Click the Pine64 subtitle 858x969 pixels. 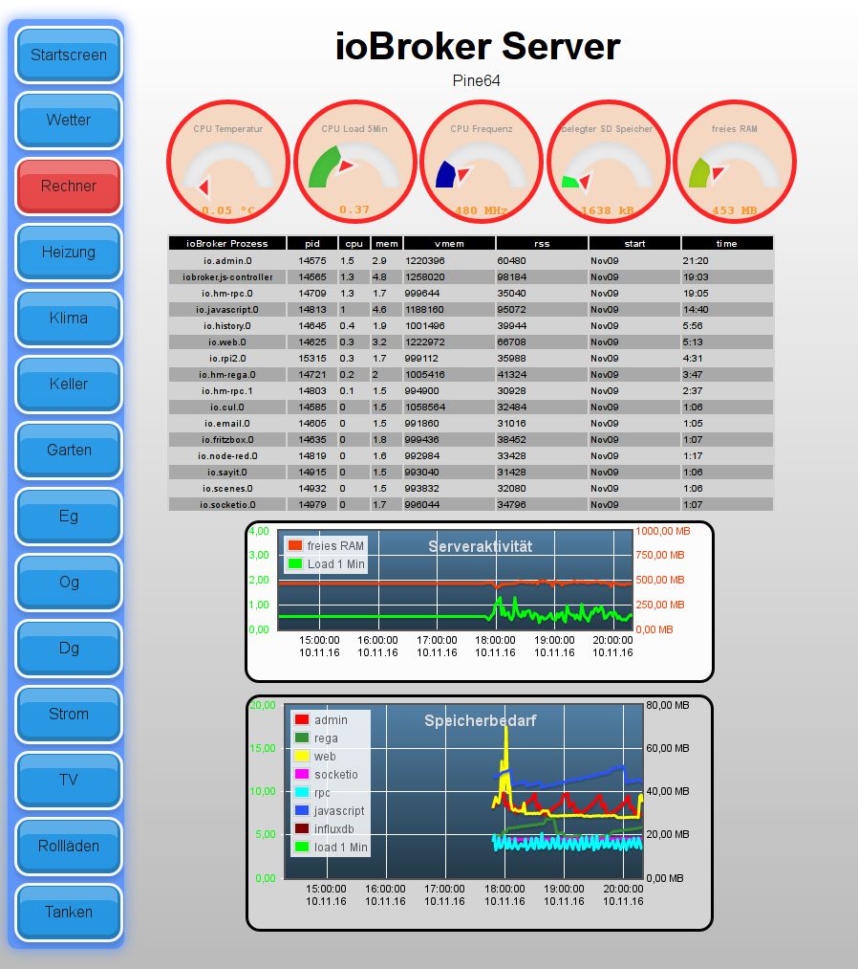point(476,81)
